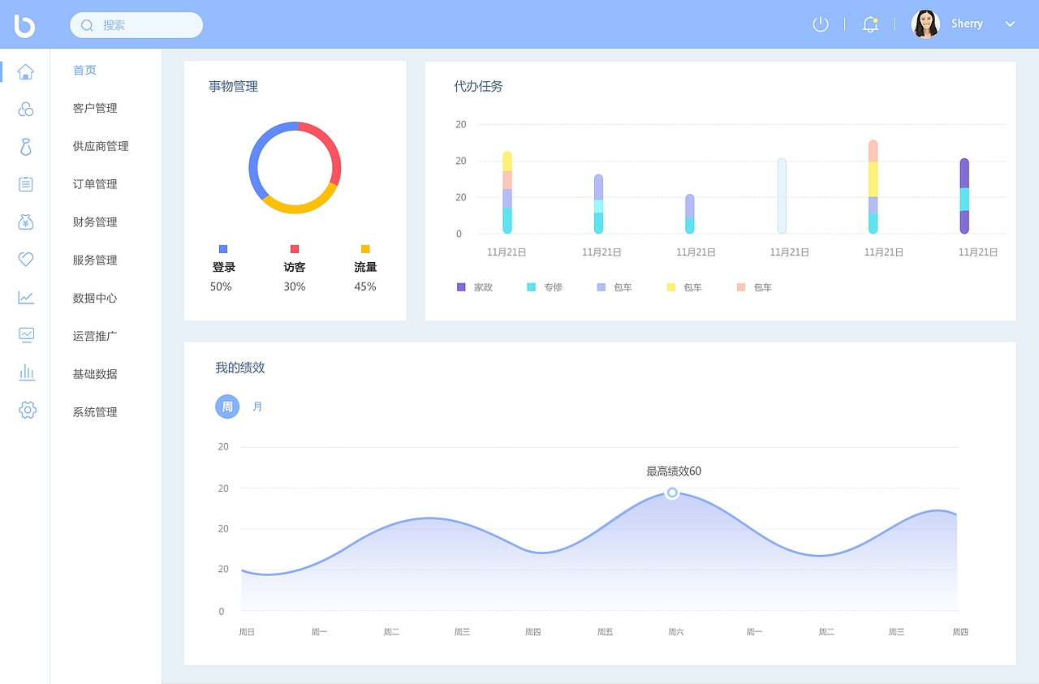Open the notification bell
The width and height of the screenshot is (1039, 684).
point(870,24)
